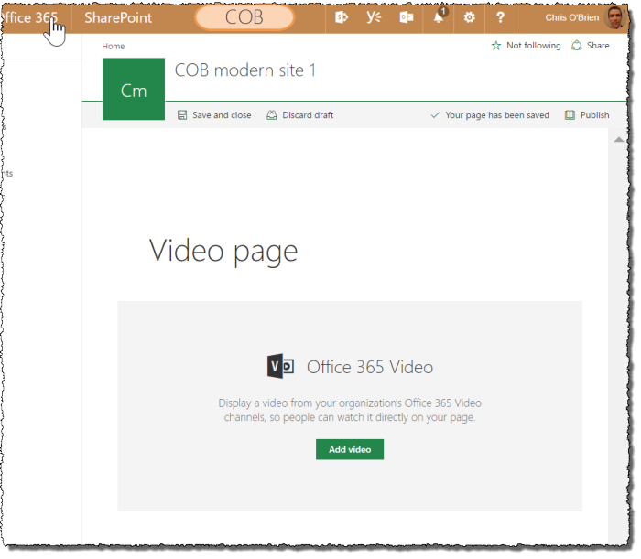Open the Home breadcrumb link
Viewport: 641px width, 559px height.
114,46
